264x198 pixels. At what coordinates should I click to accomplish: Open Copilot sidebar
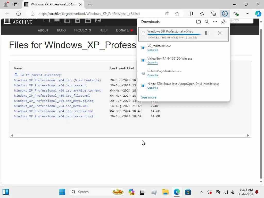click(x=258, y=14)
